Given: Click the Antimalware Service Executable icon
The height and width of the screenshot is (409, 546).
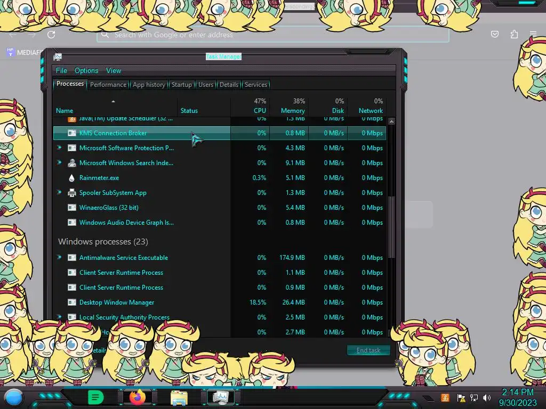Looking at the screenshot, I should coord(72,258).
